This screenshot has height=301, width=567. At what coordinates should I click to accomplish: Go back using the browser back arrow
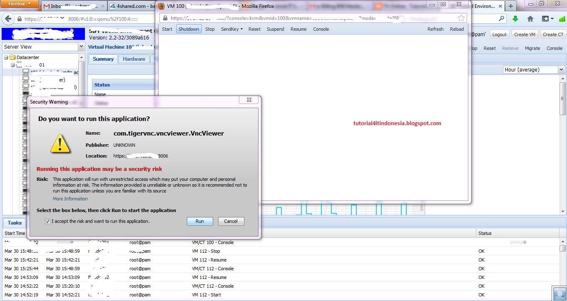click(x=7, y=19)
